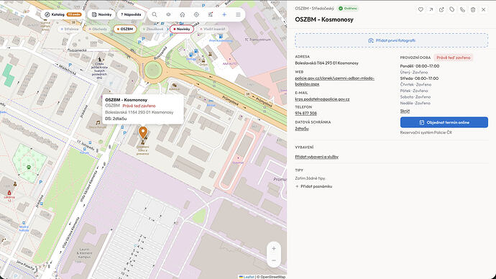Click the blue plus add icon
This screenshot has width=496, height=279.
pos(224,14)
